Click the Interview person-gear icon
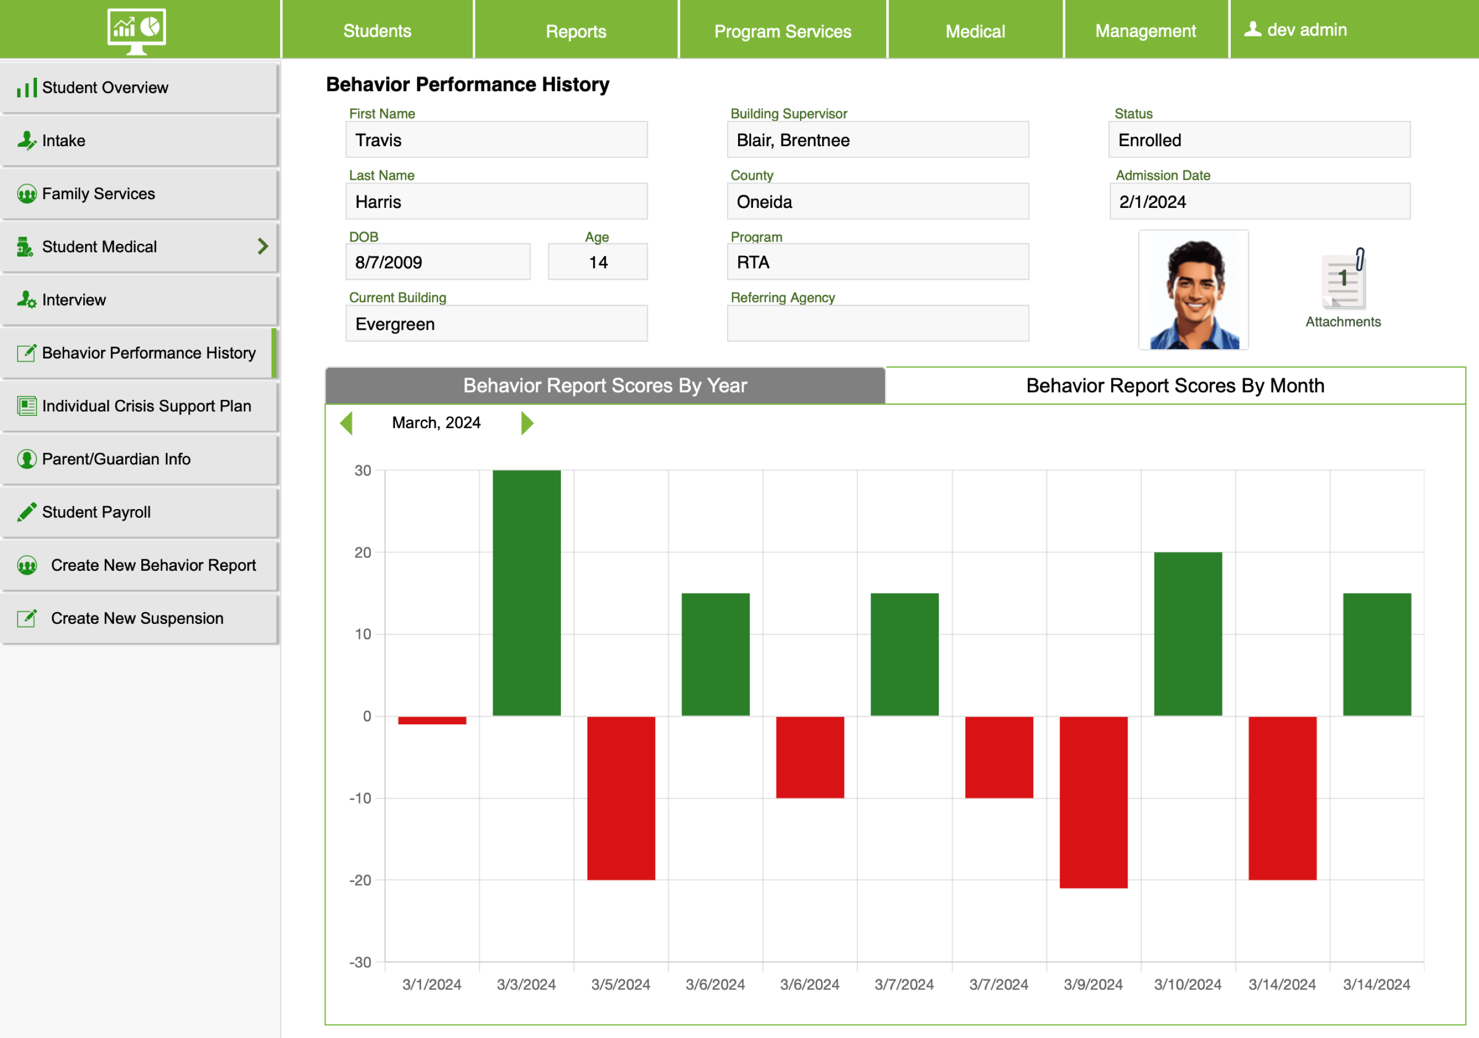This screenshot has height=1038, width=1479. tap(26, 300)
